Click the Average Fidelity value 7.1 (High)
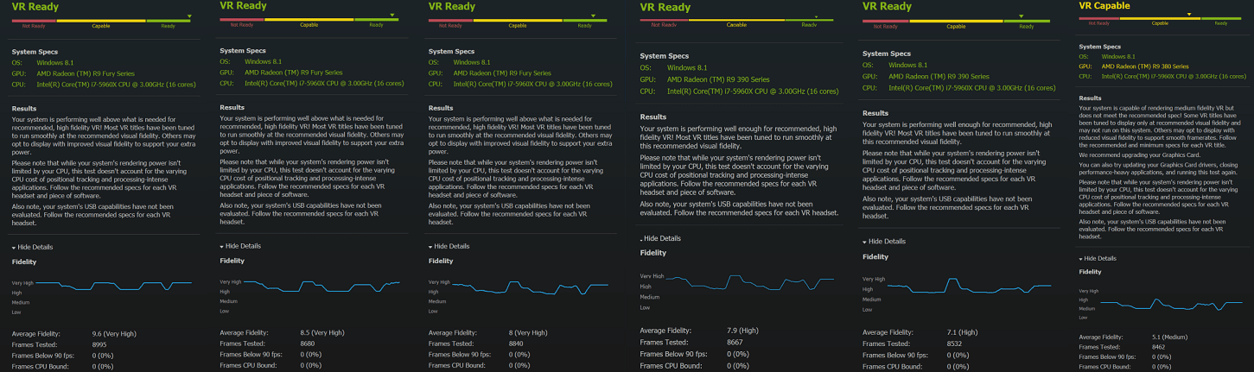Screen dimensions: 1254x372 pyautogui.click(x=962, y=332)
